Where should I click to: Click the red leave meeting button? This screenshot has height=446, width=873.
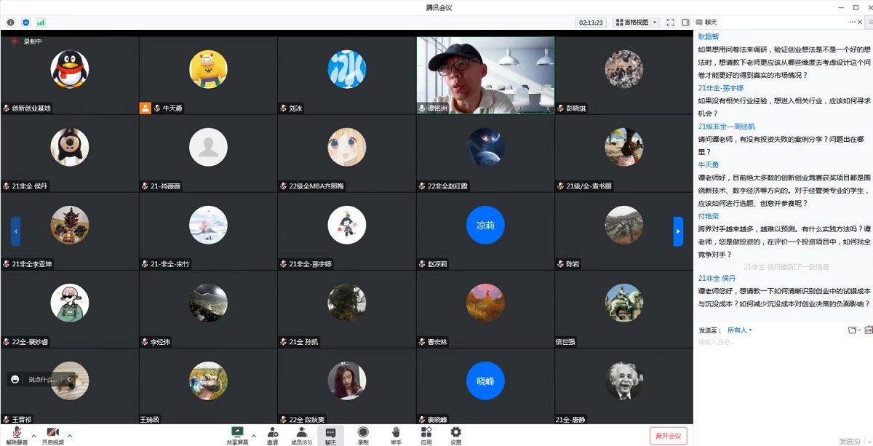click(668, 436)
